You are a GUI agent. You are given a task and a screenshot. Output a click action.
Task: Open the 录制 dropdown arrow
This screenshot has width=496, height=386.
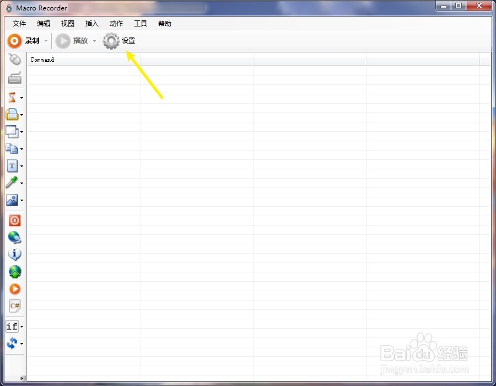click(x=46, y=41)
